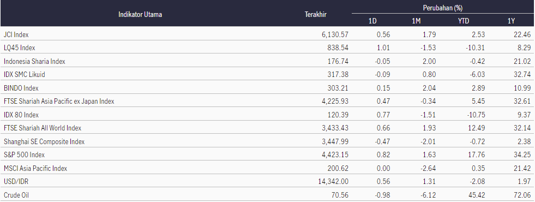Select the JCI Index row label
The width and height of the screenshot is (535, 202).
pyautogui.click(x=16, y=34)
